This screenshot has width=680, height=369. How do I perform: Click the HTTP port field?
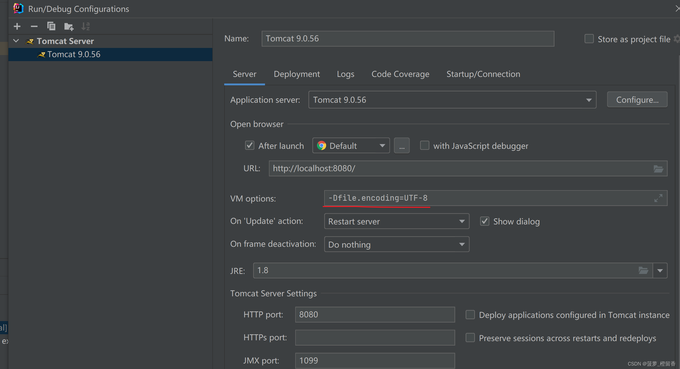click(x=375, y=314)
